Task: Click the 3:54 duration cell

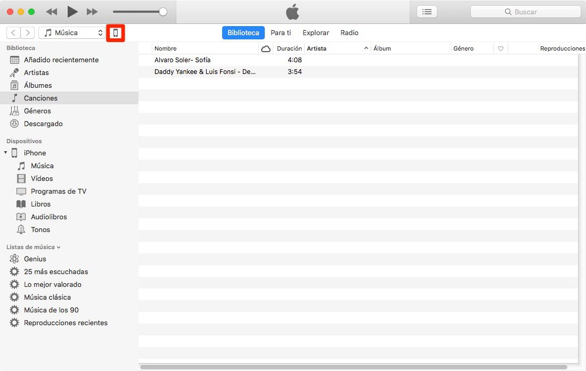Action: pyautogui.click(x=295, y=72)
